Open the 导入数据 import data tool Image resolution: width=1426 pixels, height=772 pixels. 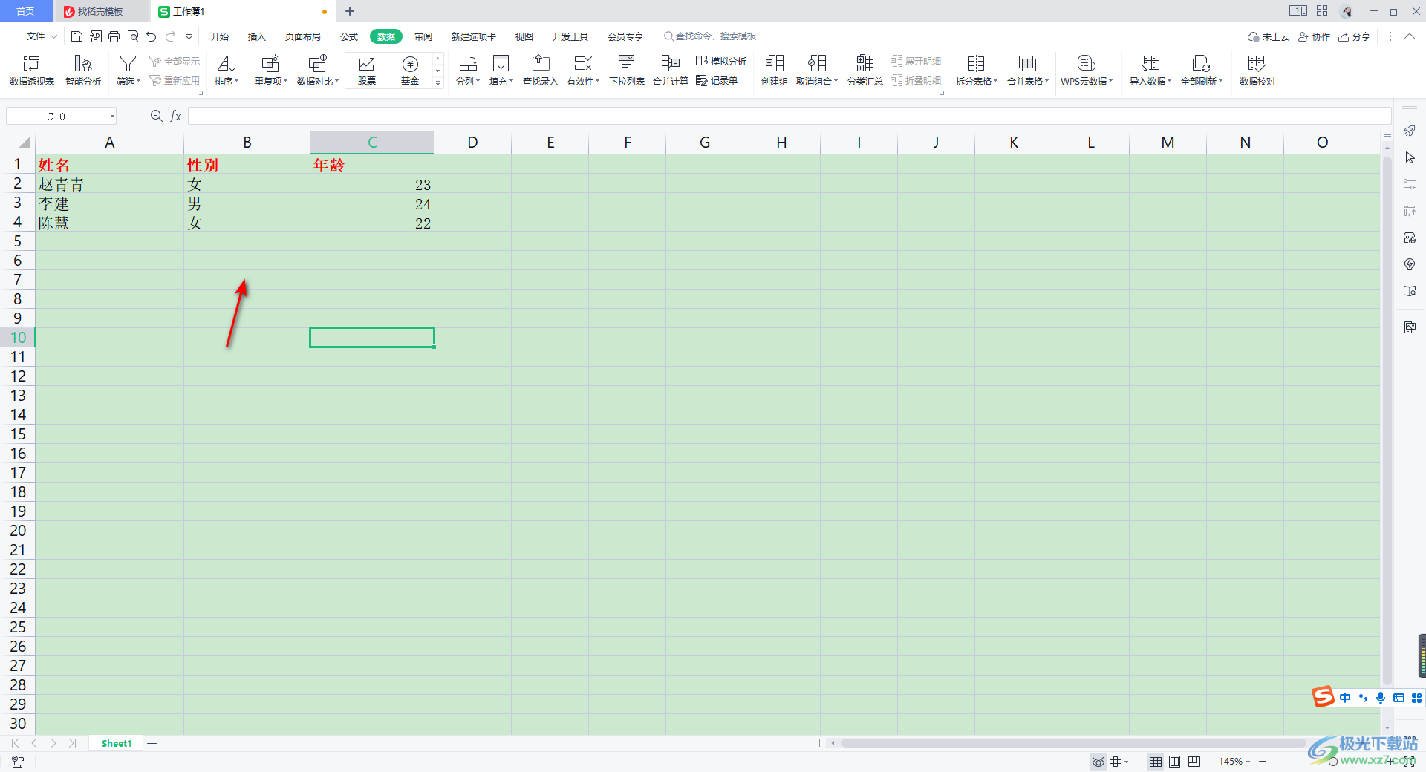1150,71
